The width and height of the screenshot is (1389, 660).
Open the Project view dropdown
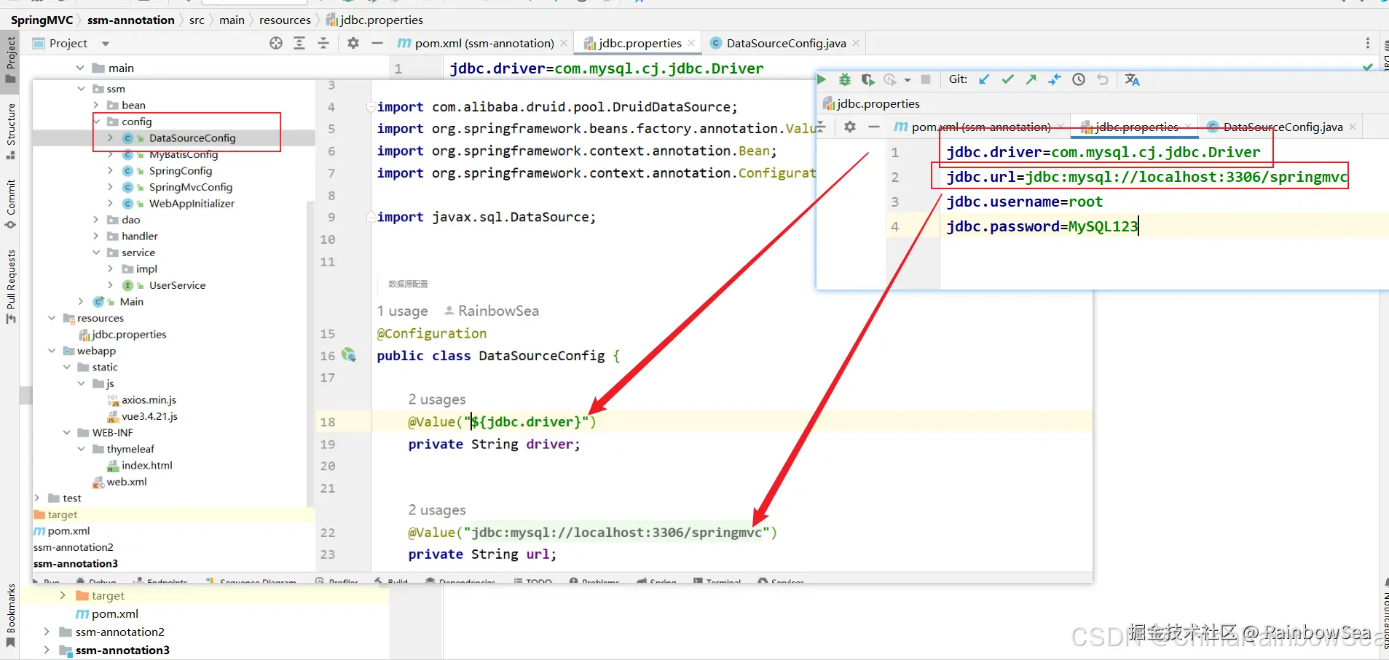tap(106, 44)
